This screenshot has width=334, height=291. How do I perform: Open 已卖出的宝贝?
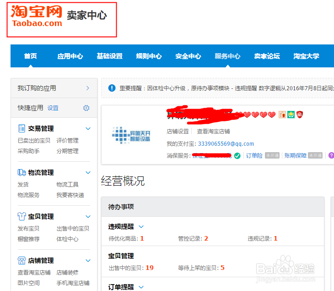(34, 141)
